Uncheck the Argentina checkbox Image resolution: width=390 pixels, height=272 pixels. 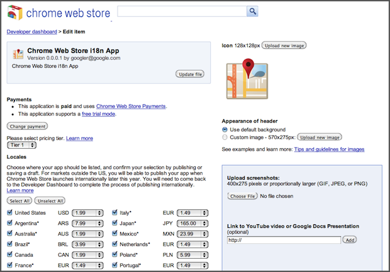[9, 223]
